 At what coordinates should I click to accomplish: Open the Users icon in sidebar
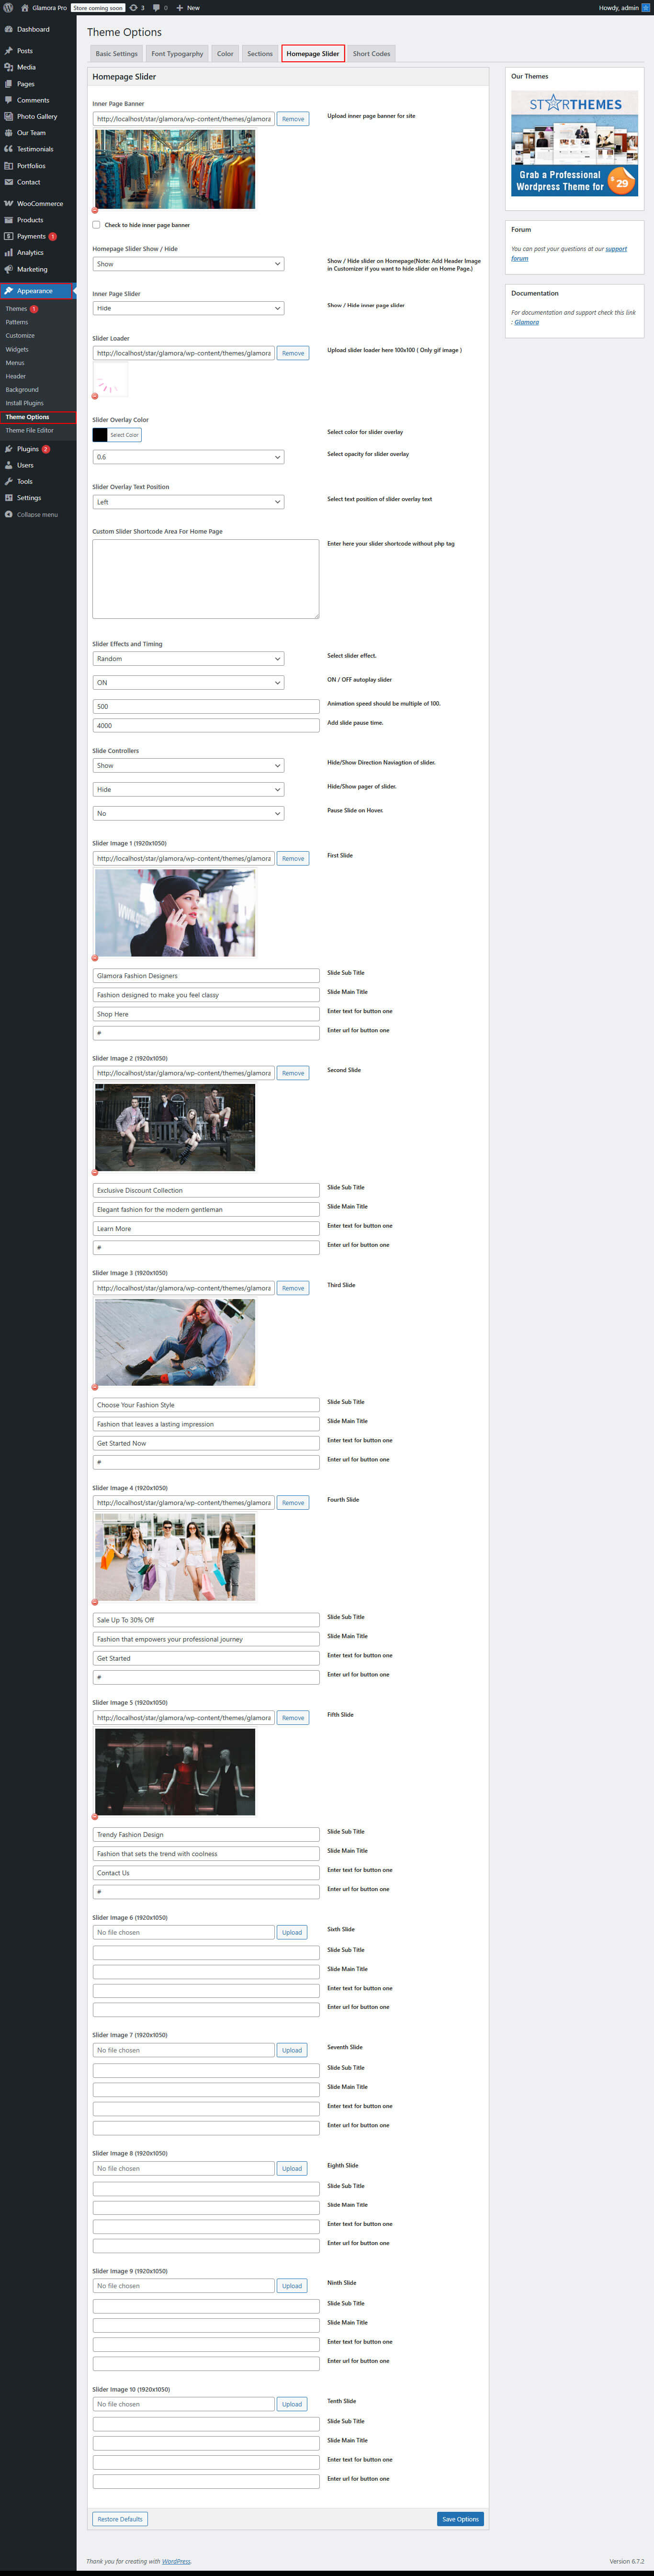coord(8,465)
